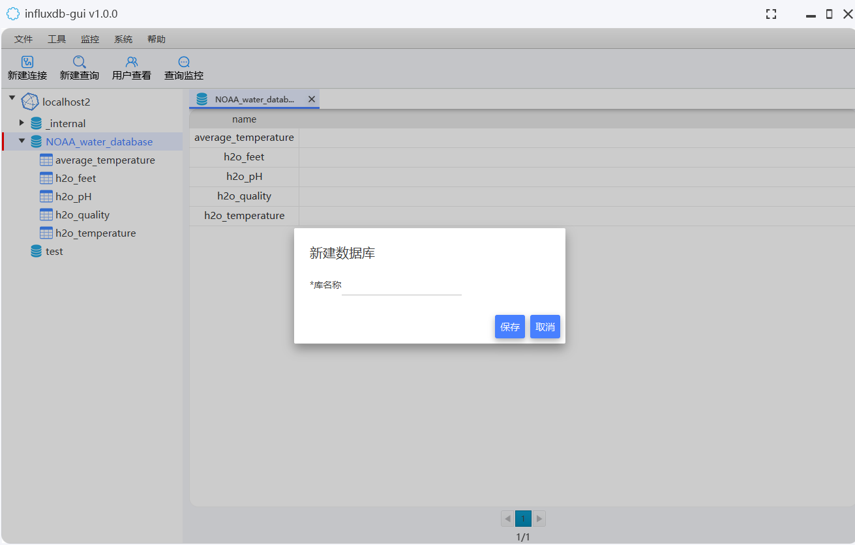Click the test database icon
This screenshot has width=855, height=545.
37,251
